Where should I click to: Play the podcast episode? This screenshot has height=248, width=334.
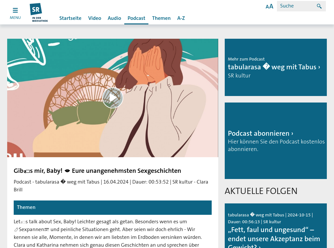tap(113, 98)
